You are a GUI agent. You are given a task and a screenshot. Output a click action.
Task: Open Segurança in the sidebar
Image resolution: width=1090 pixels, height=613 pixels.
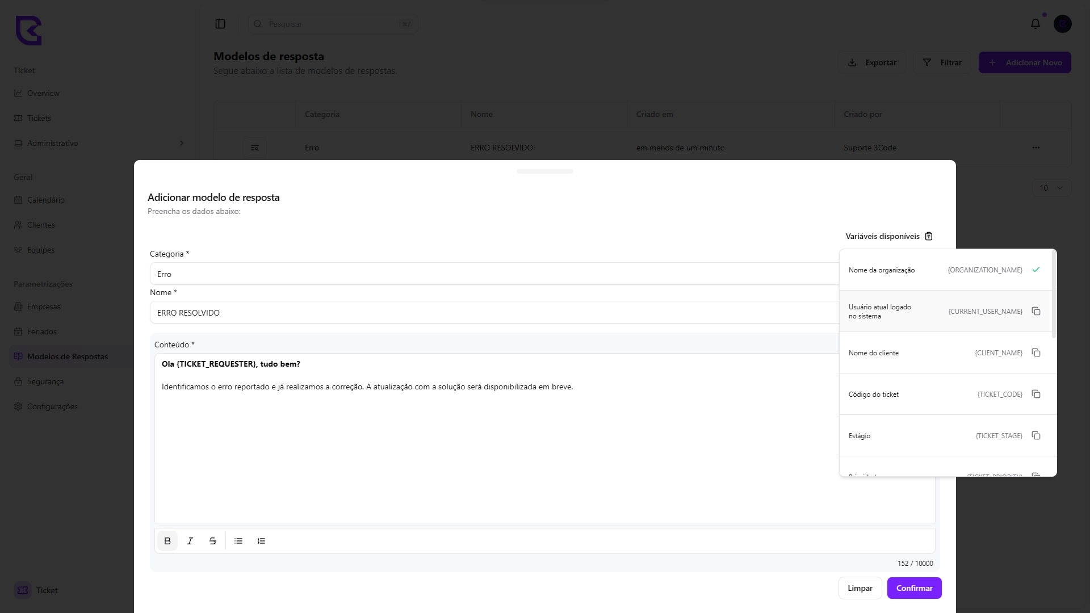pos(45,381)
